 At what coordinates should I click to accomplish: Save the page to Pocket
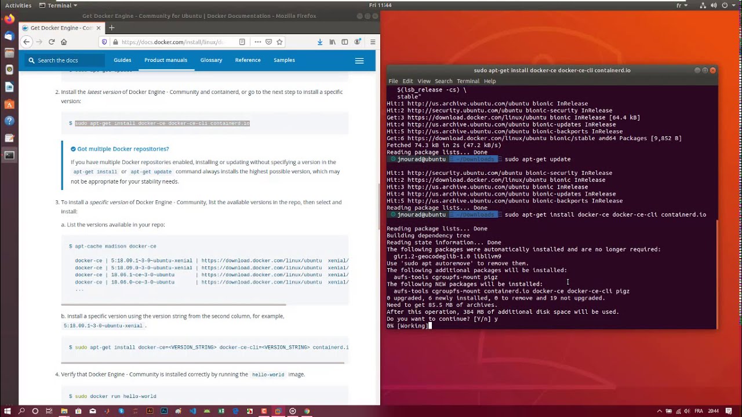(268, 42)
